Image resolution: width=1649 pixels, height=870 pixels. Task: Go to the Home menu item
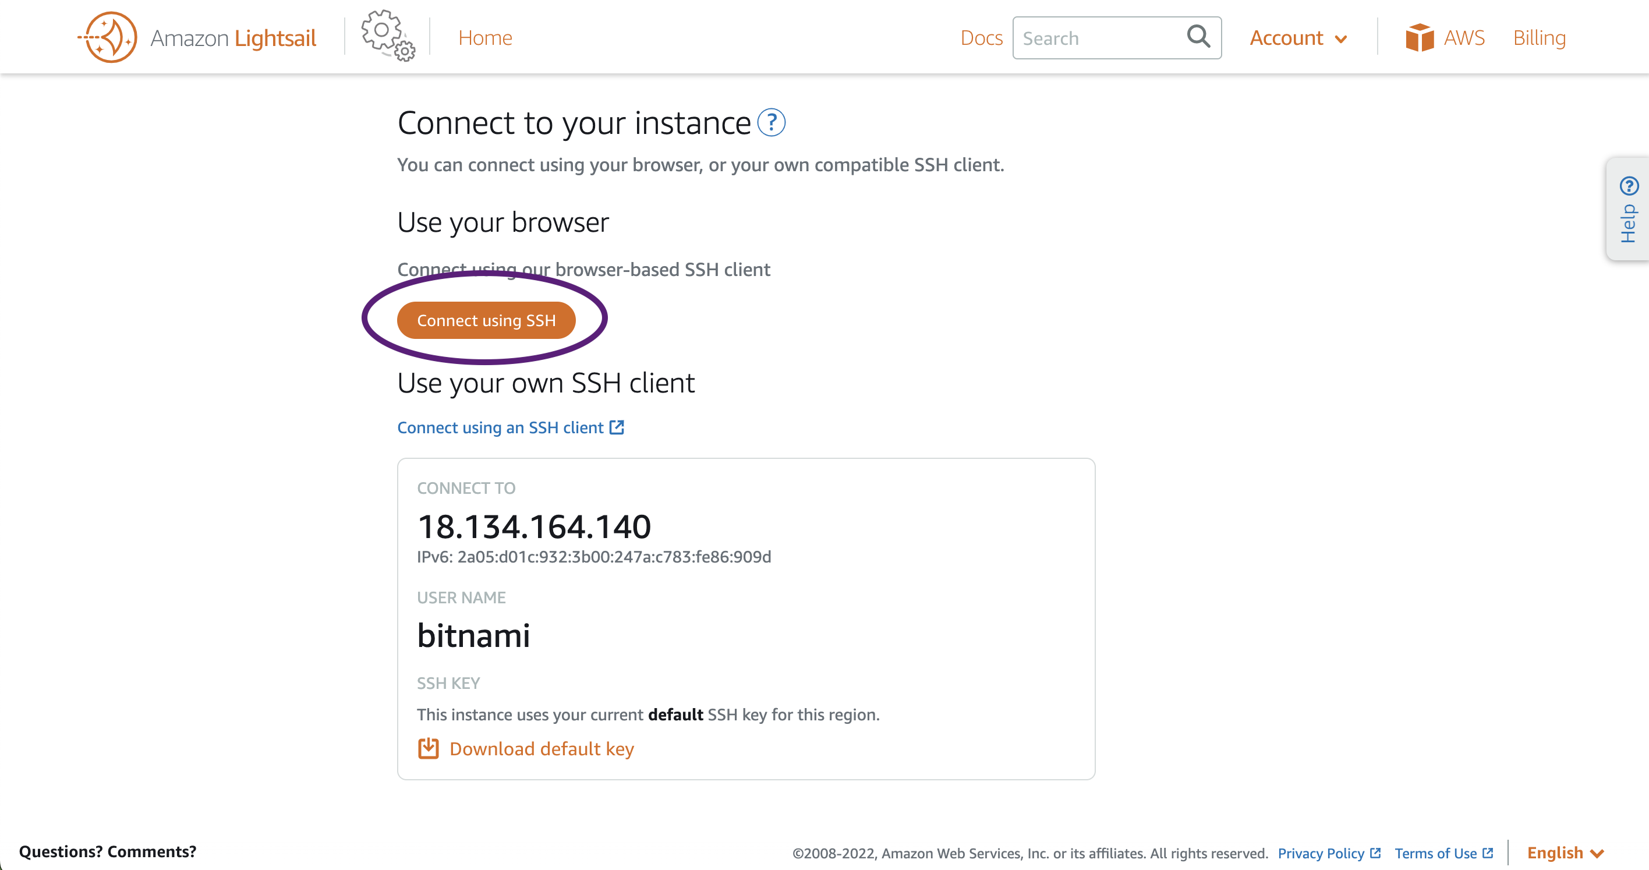(x=485, y=38)
